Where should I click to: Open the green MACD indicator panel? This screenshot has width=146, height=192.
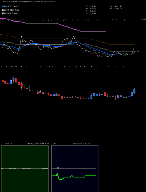[25, 169]
